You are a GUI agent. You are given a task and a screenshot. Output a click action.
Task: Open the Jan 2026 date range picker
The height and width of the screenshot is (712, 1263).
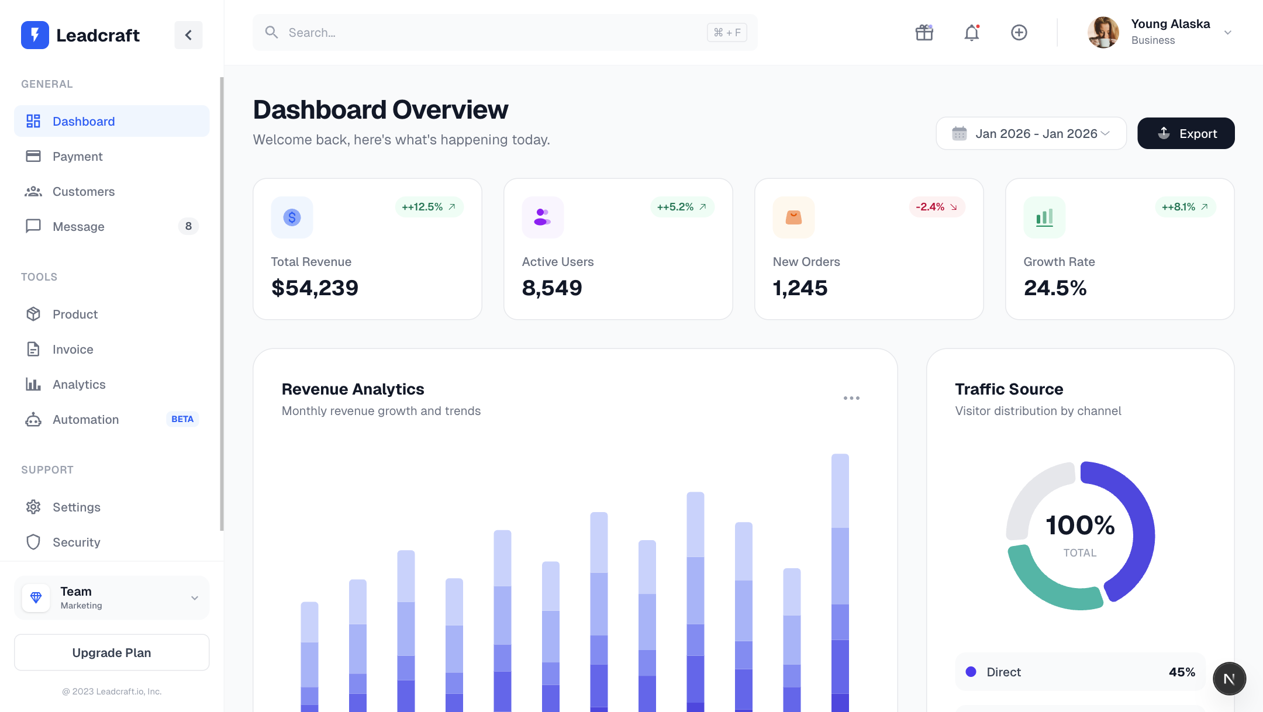(1030, 133)
